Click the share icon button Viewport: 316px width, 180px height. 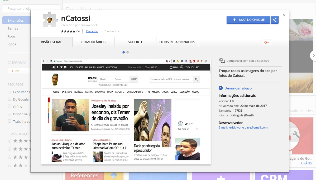coord(275,20)
